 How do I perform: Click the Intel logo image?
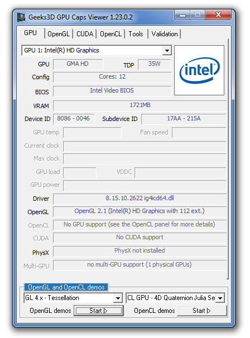click(199, 70)
